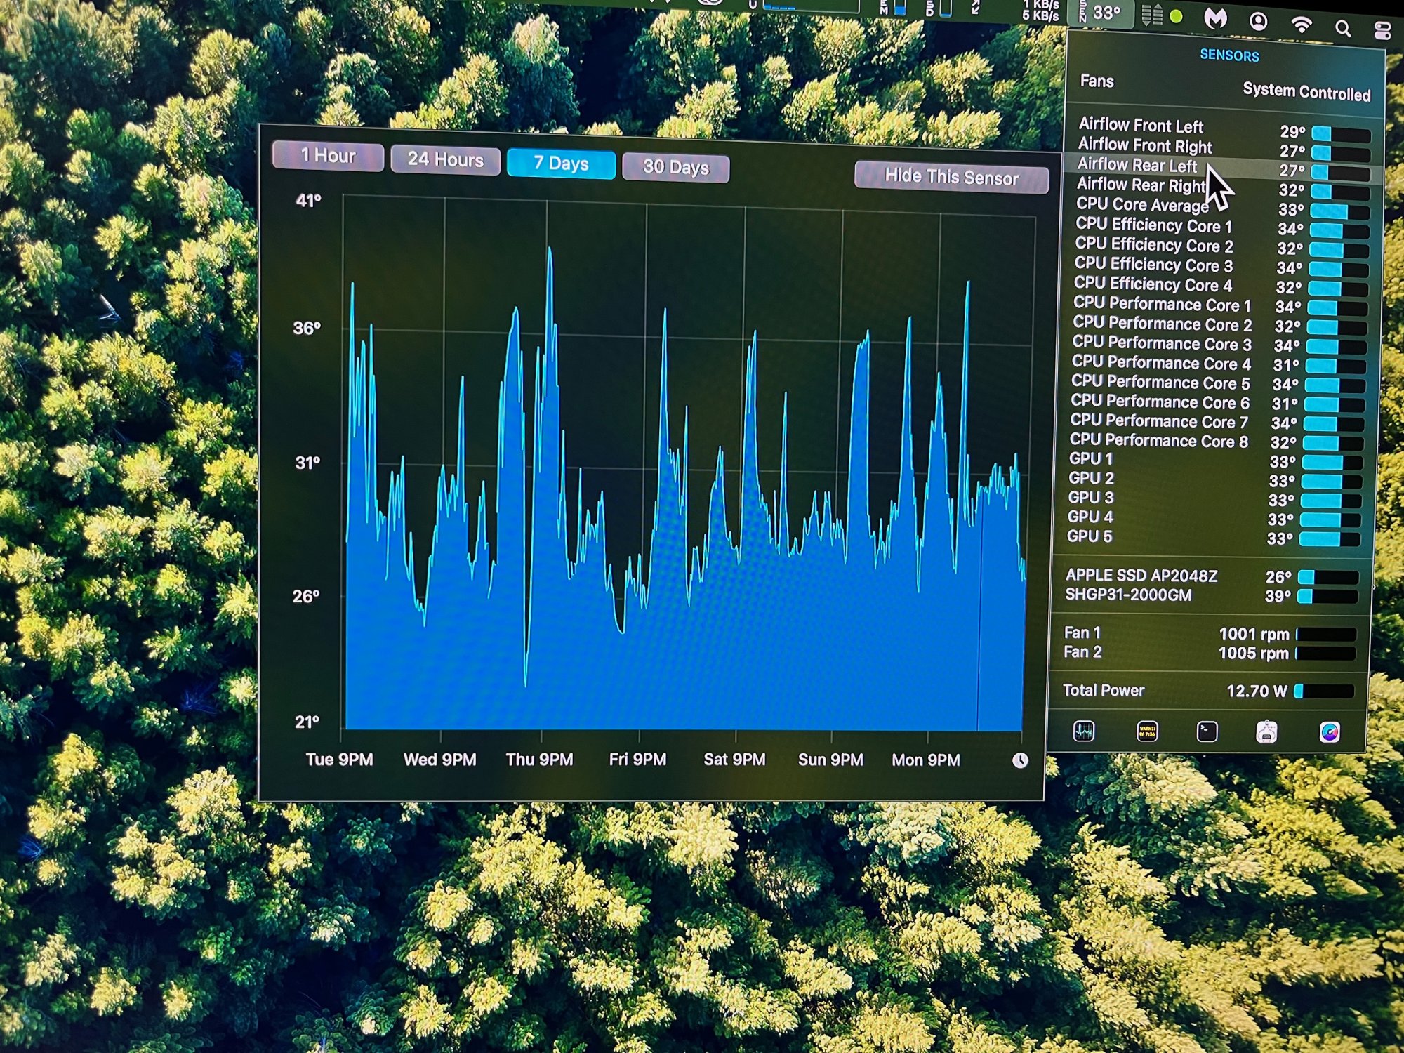Click the Wi-Fi menu bar icon
Screen dimensions: 1404x1053
1302,25
